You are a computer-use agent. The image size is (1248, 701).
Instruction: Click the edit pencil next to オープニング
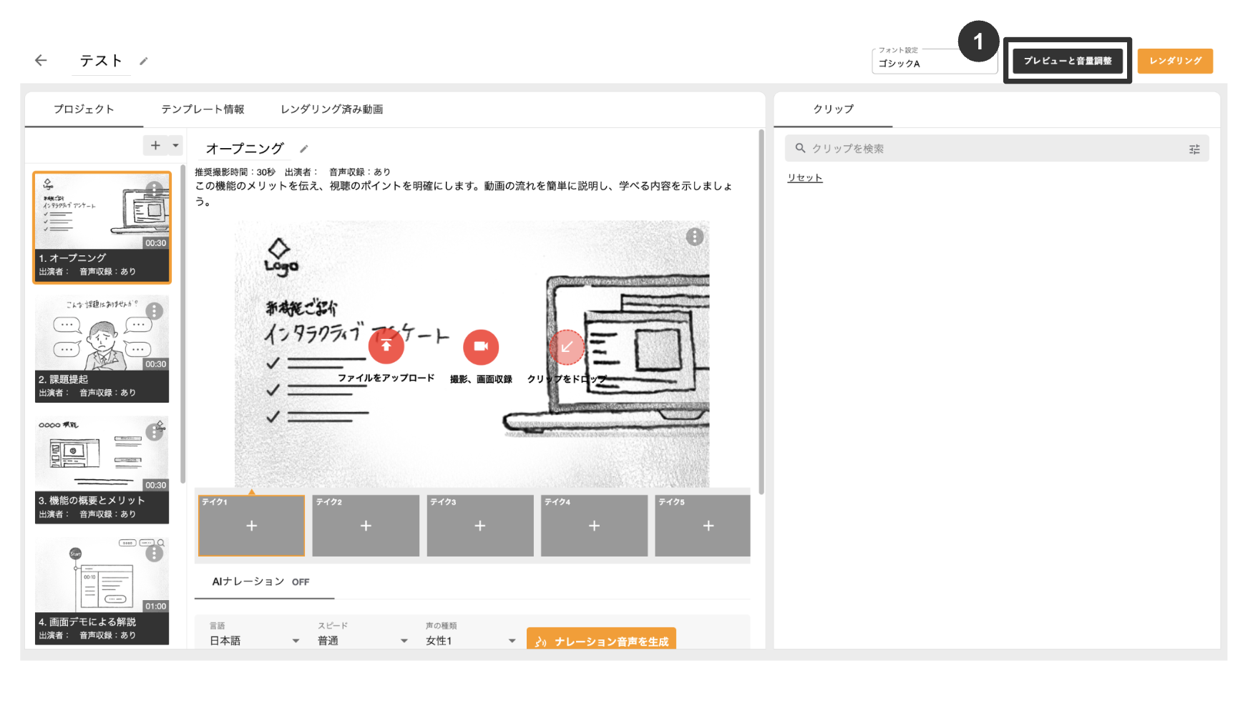304,148
